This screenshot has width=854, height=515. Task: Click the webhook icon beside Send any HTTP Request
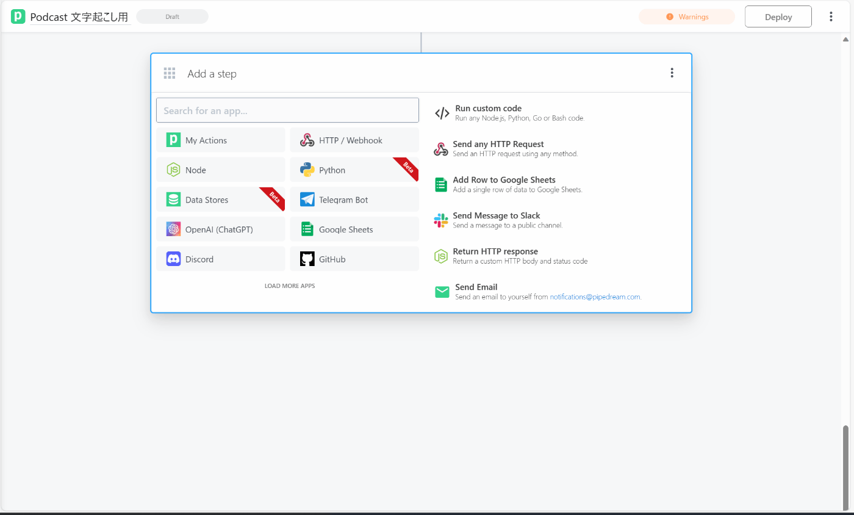(441, 149)
